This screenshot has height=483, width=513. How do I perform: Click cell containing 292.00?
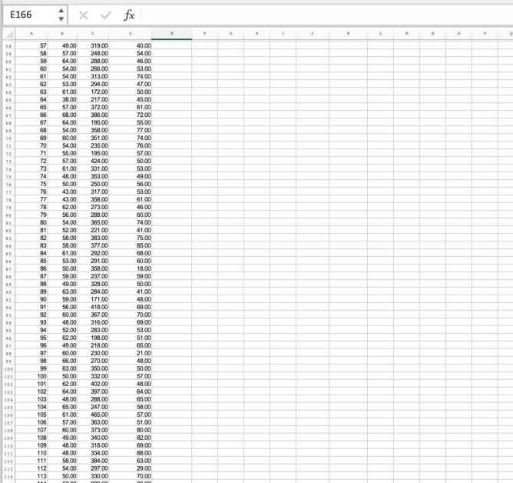pyautogui.click(x=93, y=253)
